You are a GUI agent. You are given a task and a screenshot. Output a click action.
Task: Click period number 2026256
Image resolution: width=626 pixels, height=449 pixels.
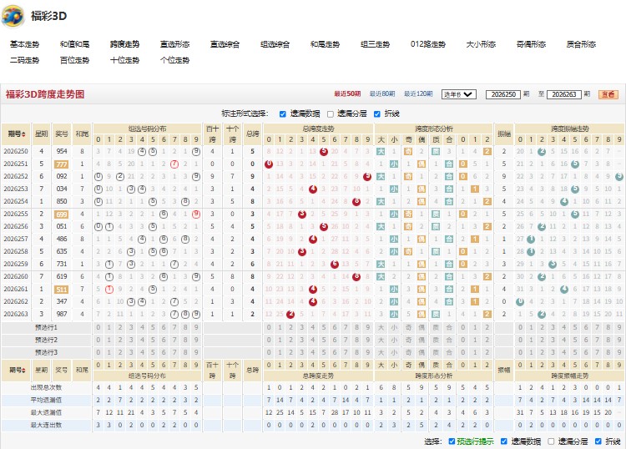point(16,226)
